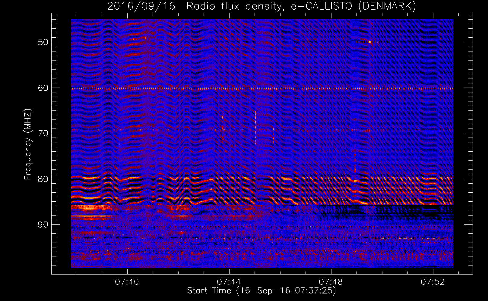Click the Start Time axis label
This screenshot has height=301, width=488.
pyautogui.click(x=261, y=291)
